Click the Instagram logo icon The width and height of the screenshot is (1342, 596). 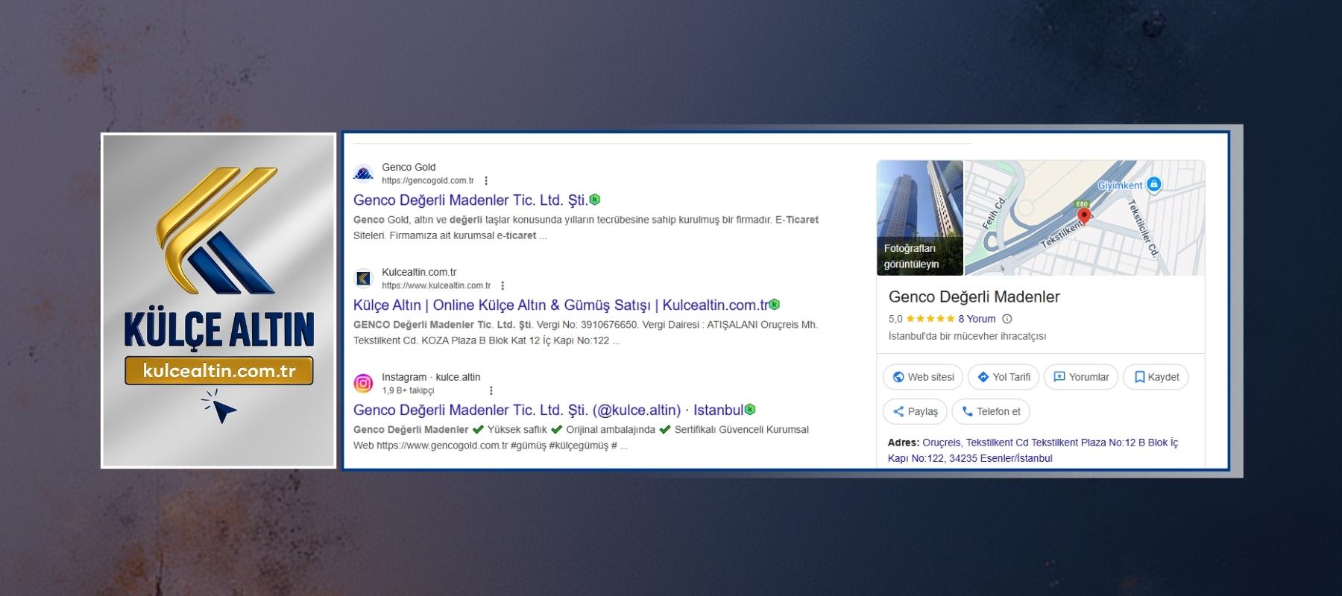pos(363,384)
